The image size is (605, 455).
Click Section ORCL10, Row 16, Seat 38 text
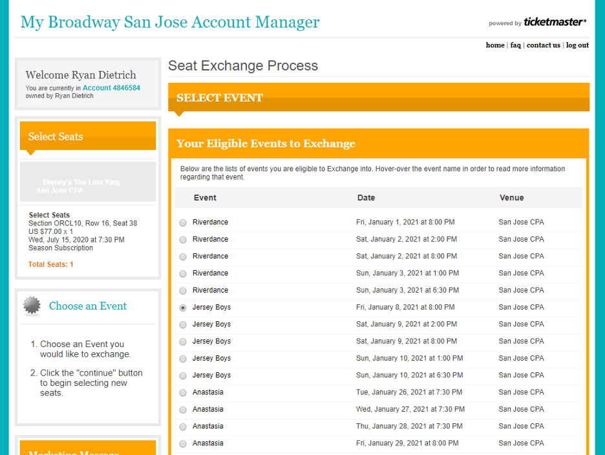(x=83, y=223)
